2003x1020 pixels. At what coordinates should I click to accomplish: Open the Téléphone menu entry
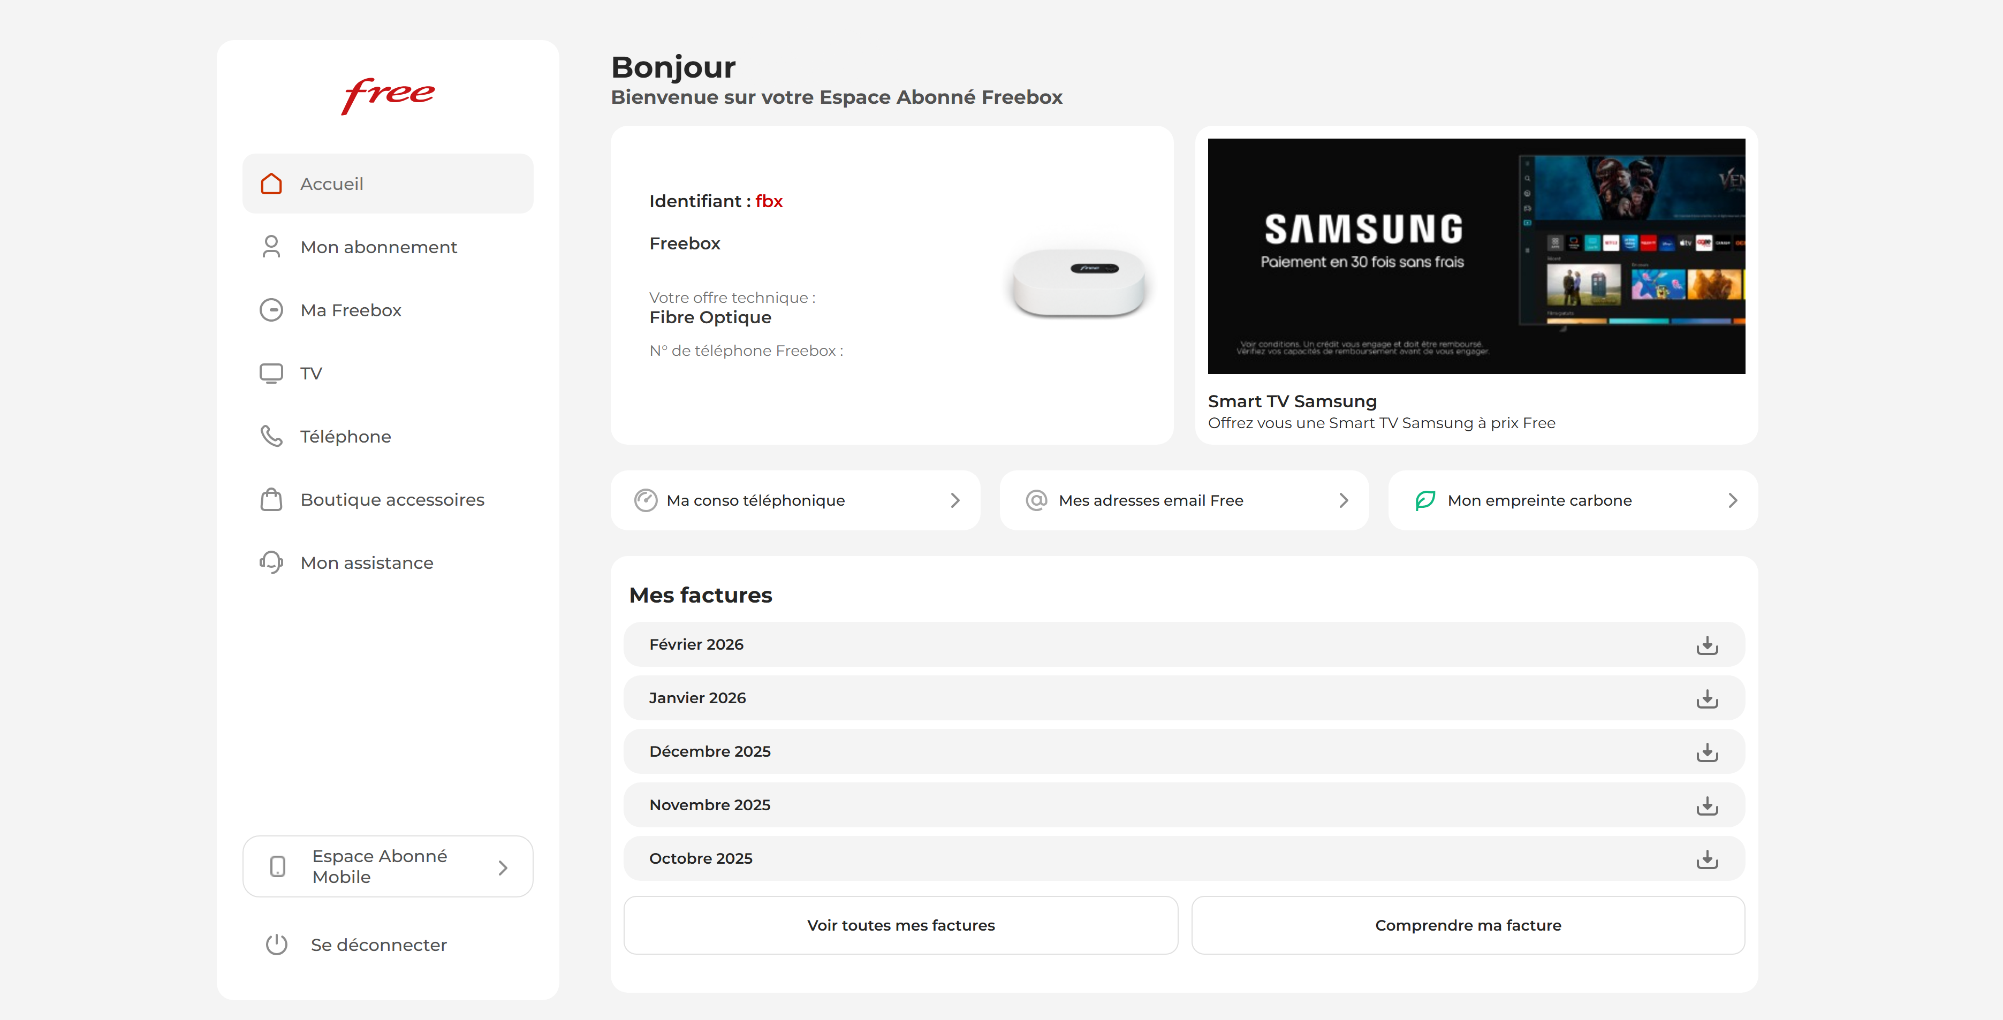coord(345,436)
